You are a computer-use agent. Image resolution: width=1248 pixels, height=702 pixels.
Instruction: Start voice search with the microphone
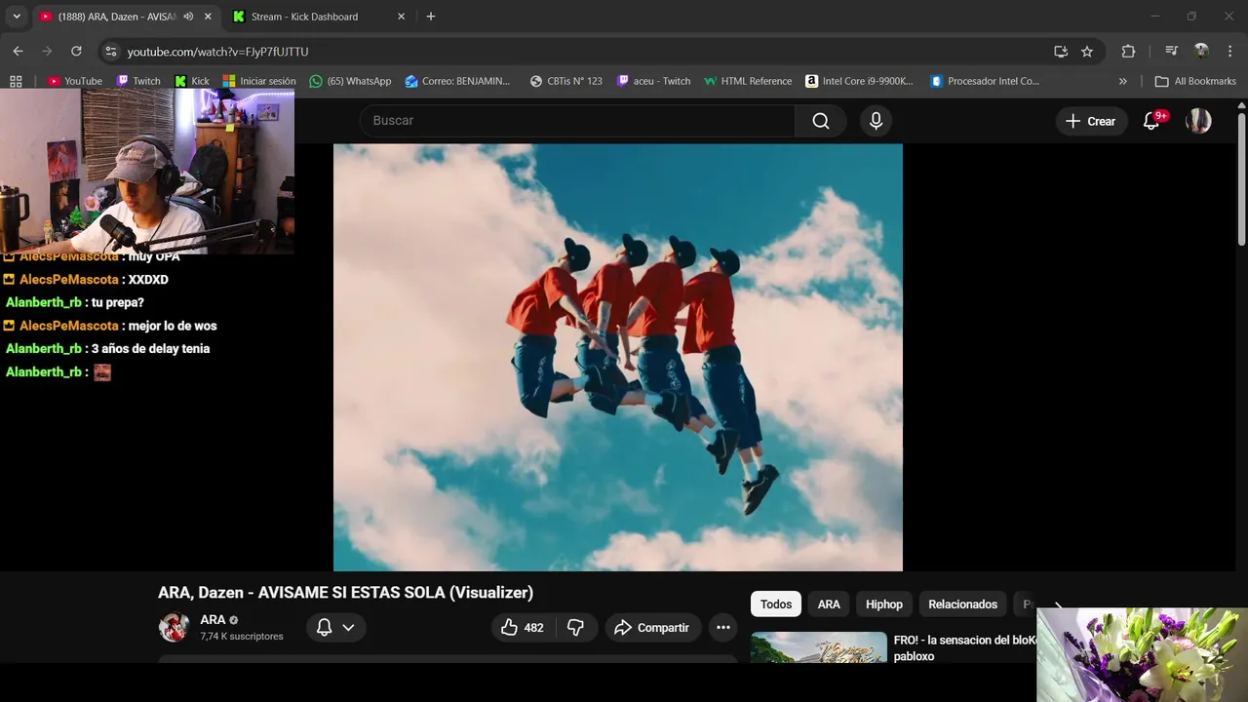pyautogui.click(x=876, y=121)
